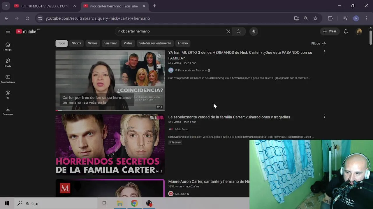Open Suscripciones in the sidebar

pos(8,79)
